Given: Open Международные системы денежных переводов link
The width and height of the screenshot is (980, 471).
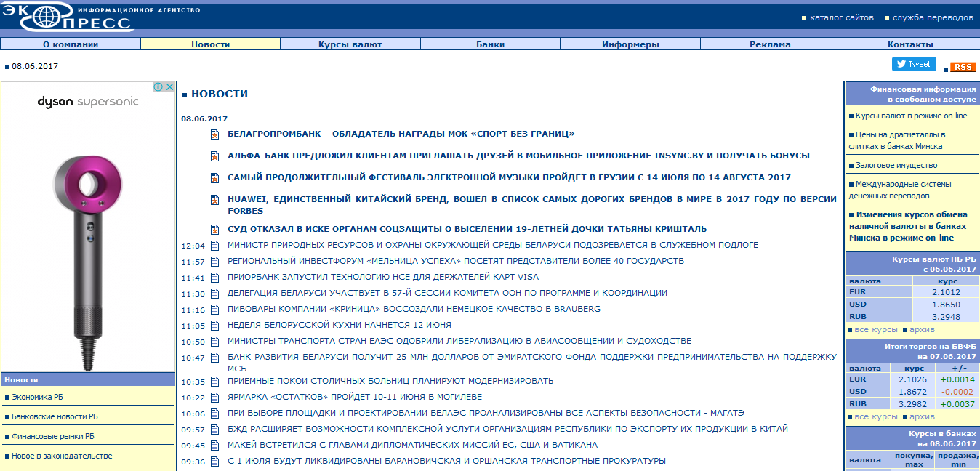Looking at the screenshot, I should click(899, 190).
